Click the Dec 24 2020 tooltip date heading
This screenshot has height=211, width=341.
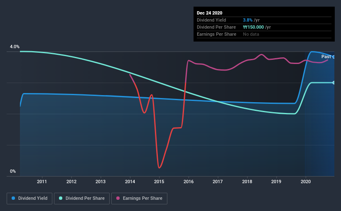[x=209, y=13]
